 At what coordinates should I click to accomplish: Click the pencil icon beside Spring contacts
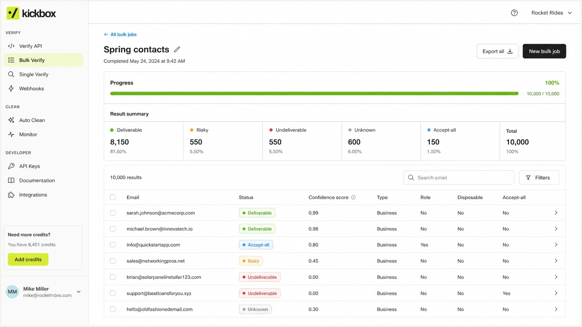(177, 49)
